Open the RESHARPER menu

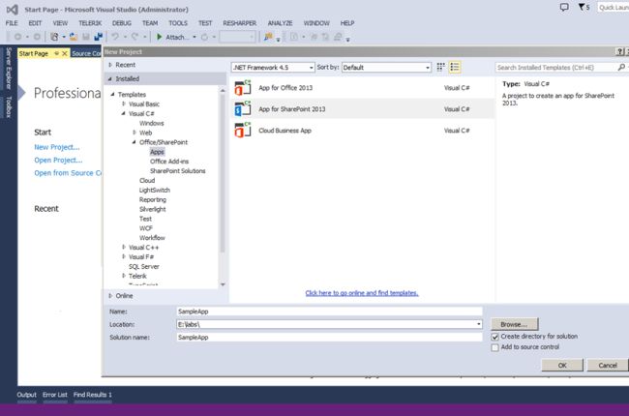[x=239, y=23]
